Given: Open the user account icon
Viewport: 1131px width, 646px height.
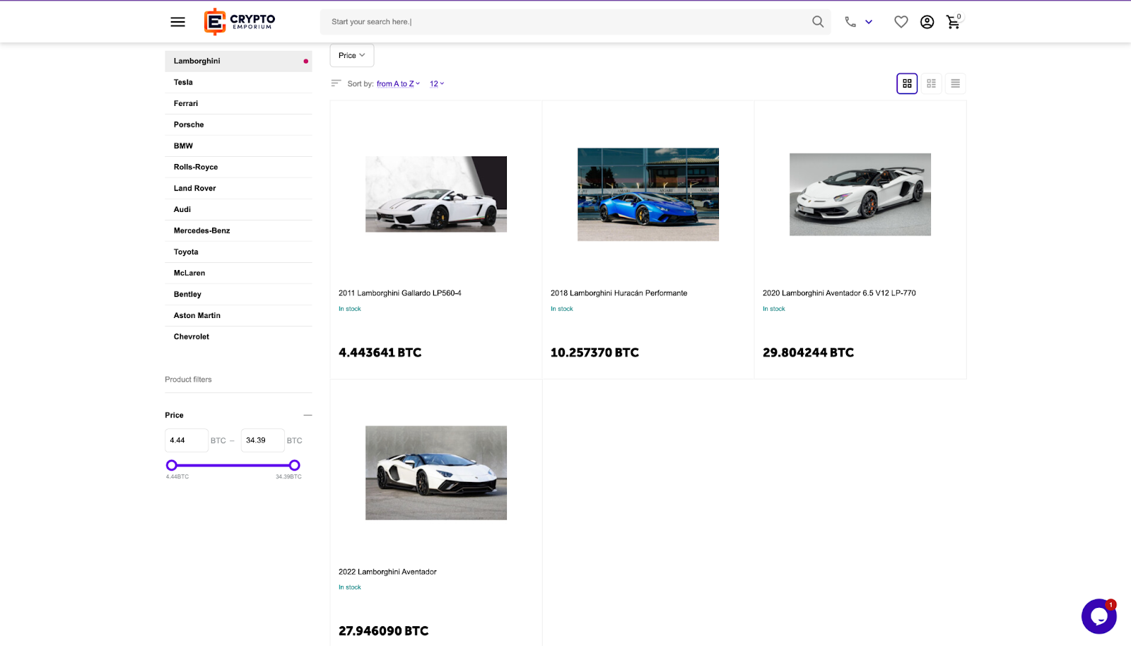Looking at the screenshot, I should click(x=927, y=22).
